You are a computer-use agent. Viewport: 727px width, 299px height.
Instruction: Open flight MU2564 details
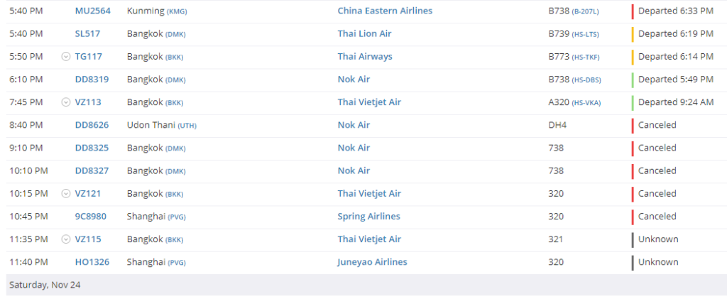click(x=92, y=11)
